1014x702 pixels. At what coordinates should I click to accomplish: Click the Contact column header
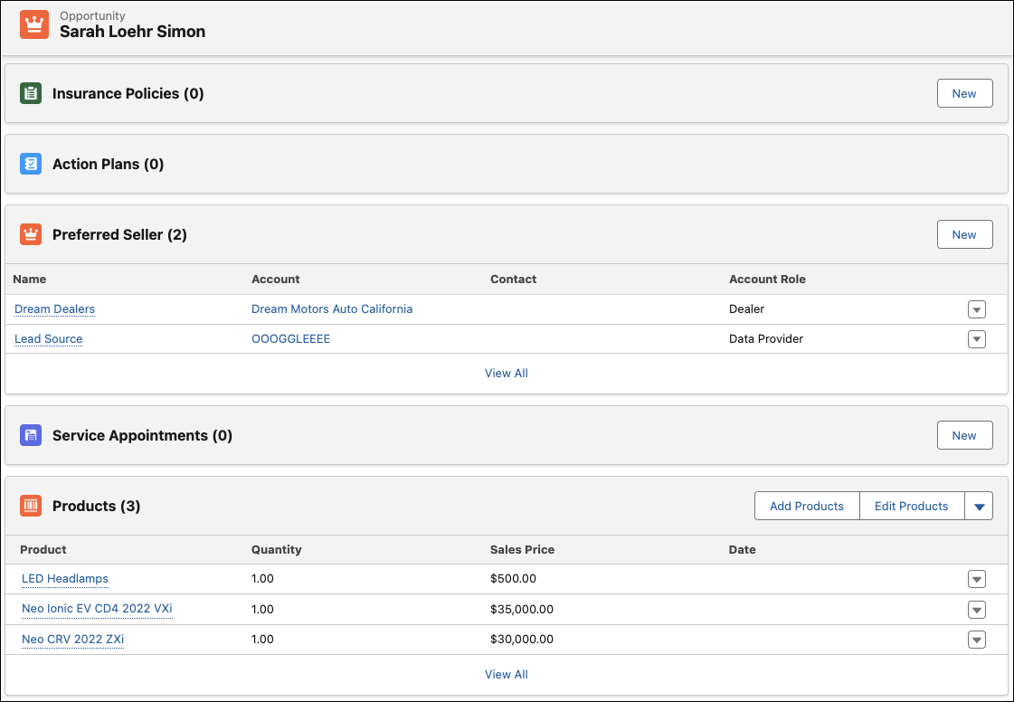(x=514, y=280)
